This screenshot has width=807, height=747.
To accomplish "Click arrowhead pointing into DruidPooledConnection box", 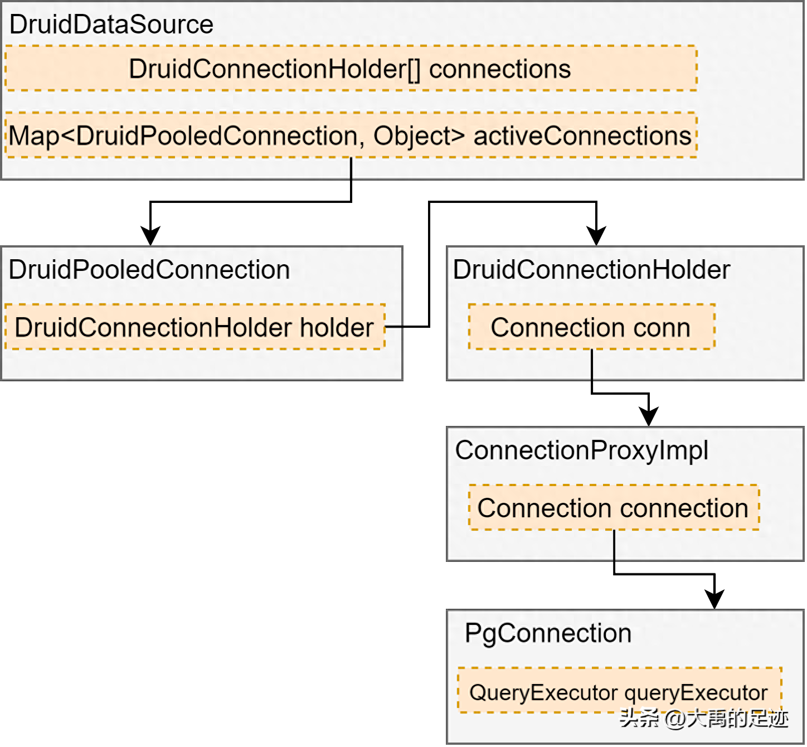I will coord(150,235).
